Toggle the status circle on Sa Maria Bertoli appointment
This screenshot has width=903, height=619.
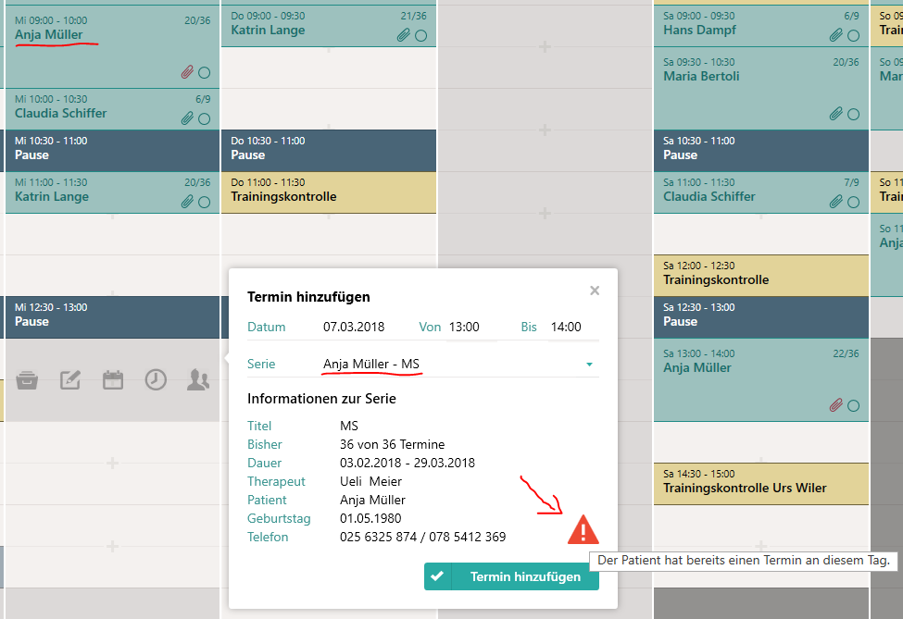854,114
